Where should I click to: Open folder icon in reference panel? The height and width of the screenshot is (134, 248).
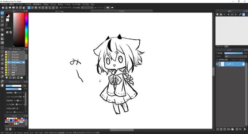click(x=221, y=15)
